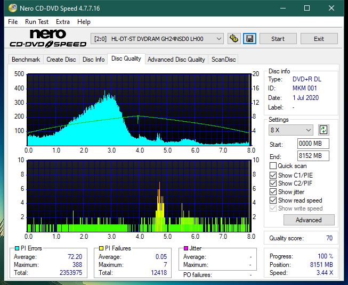This screenshot has height=285, width=348.
Task: Click the Start button
Action: (278, 39)
